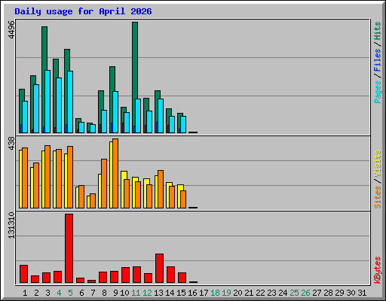Click the blue Files legend label
This screenshot has height=301, width=386.
click(x=378, y=60)
